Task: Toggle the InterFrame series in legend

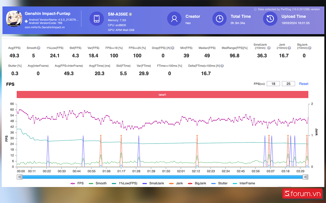Action: (x=244, y=183)
